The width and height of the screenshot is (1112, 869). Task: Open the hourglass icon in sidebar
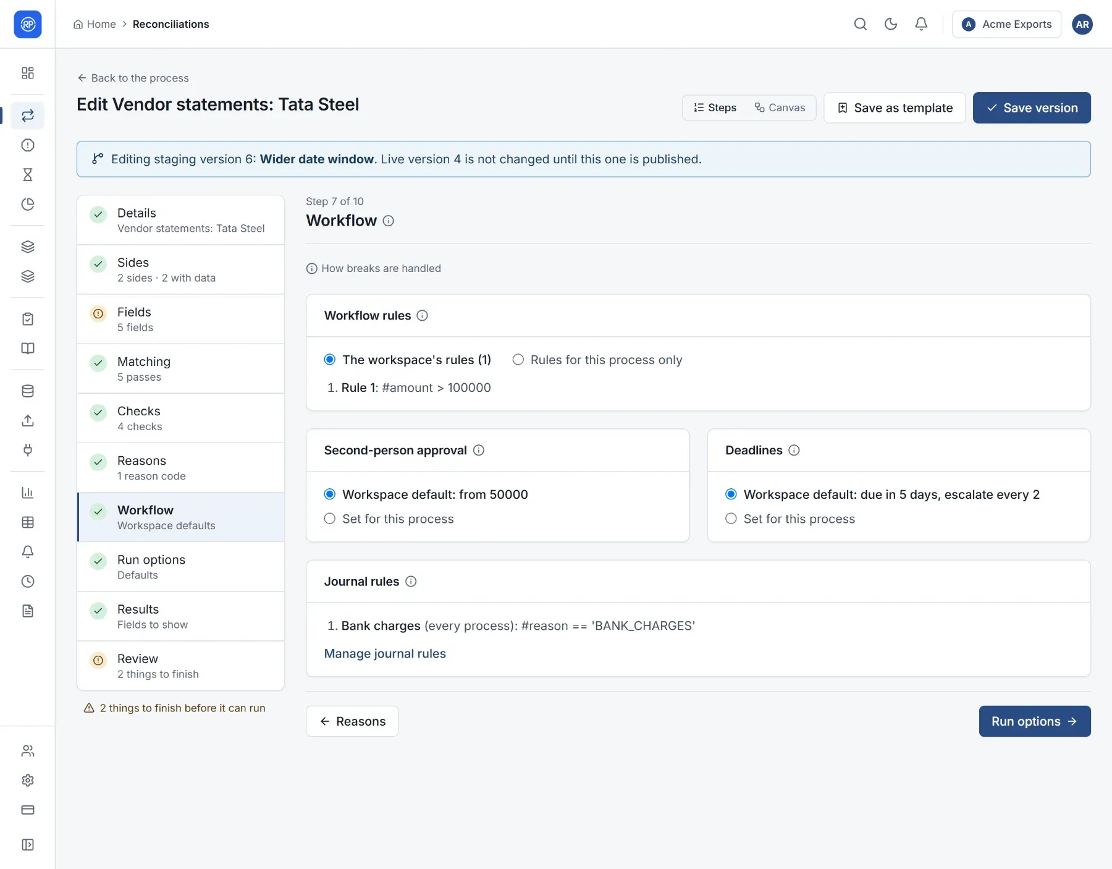28,175
